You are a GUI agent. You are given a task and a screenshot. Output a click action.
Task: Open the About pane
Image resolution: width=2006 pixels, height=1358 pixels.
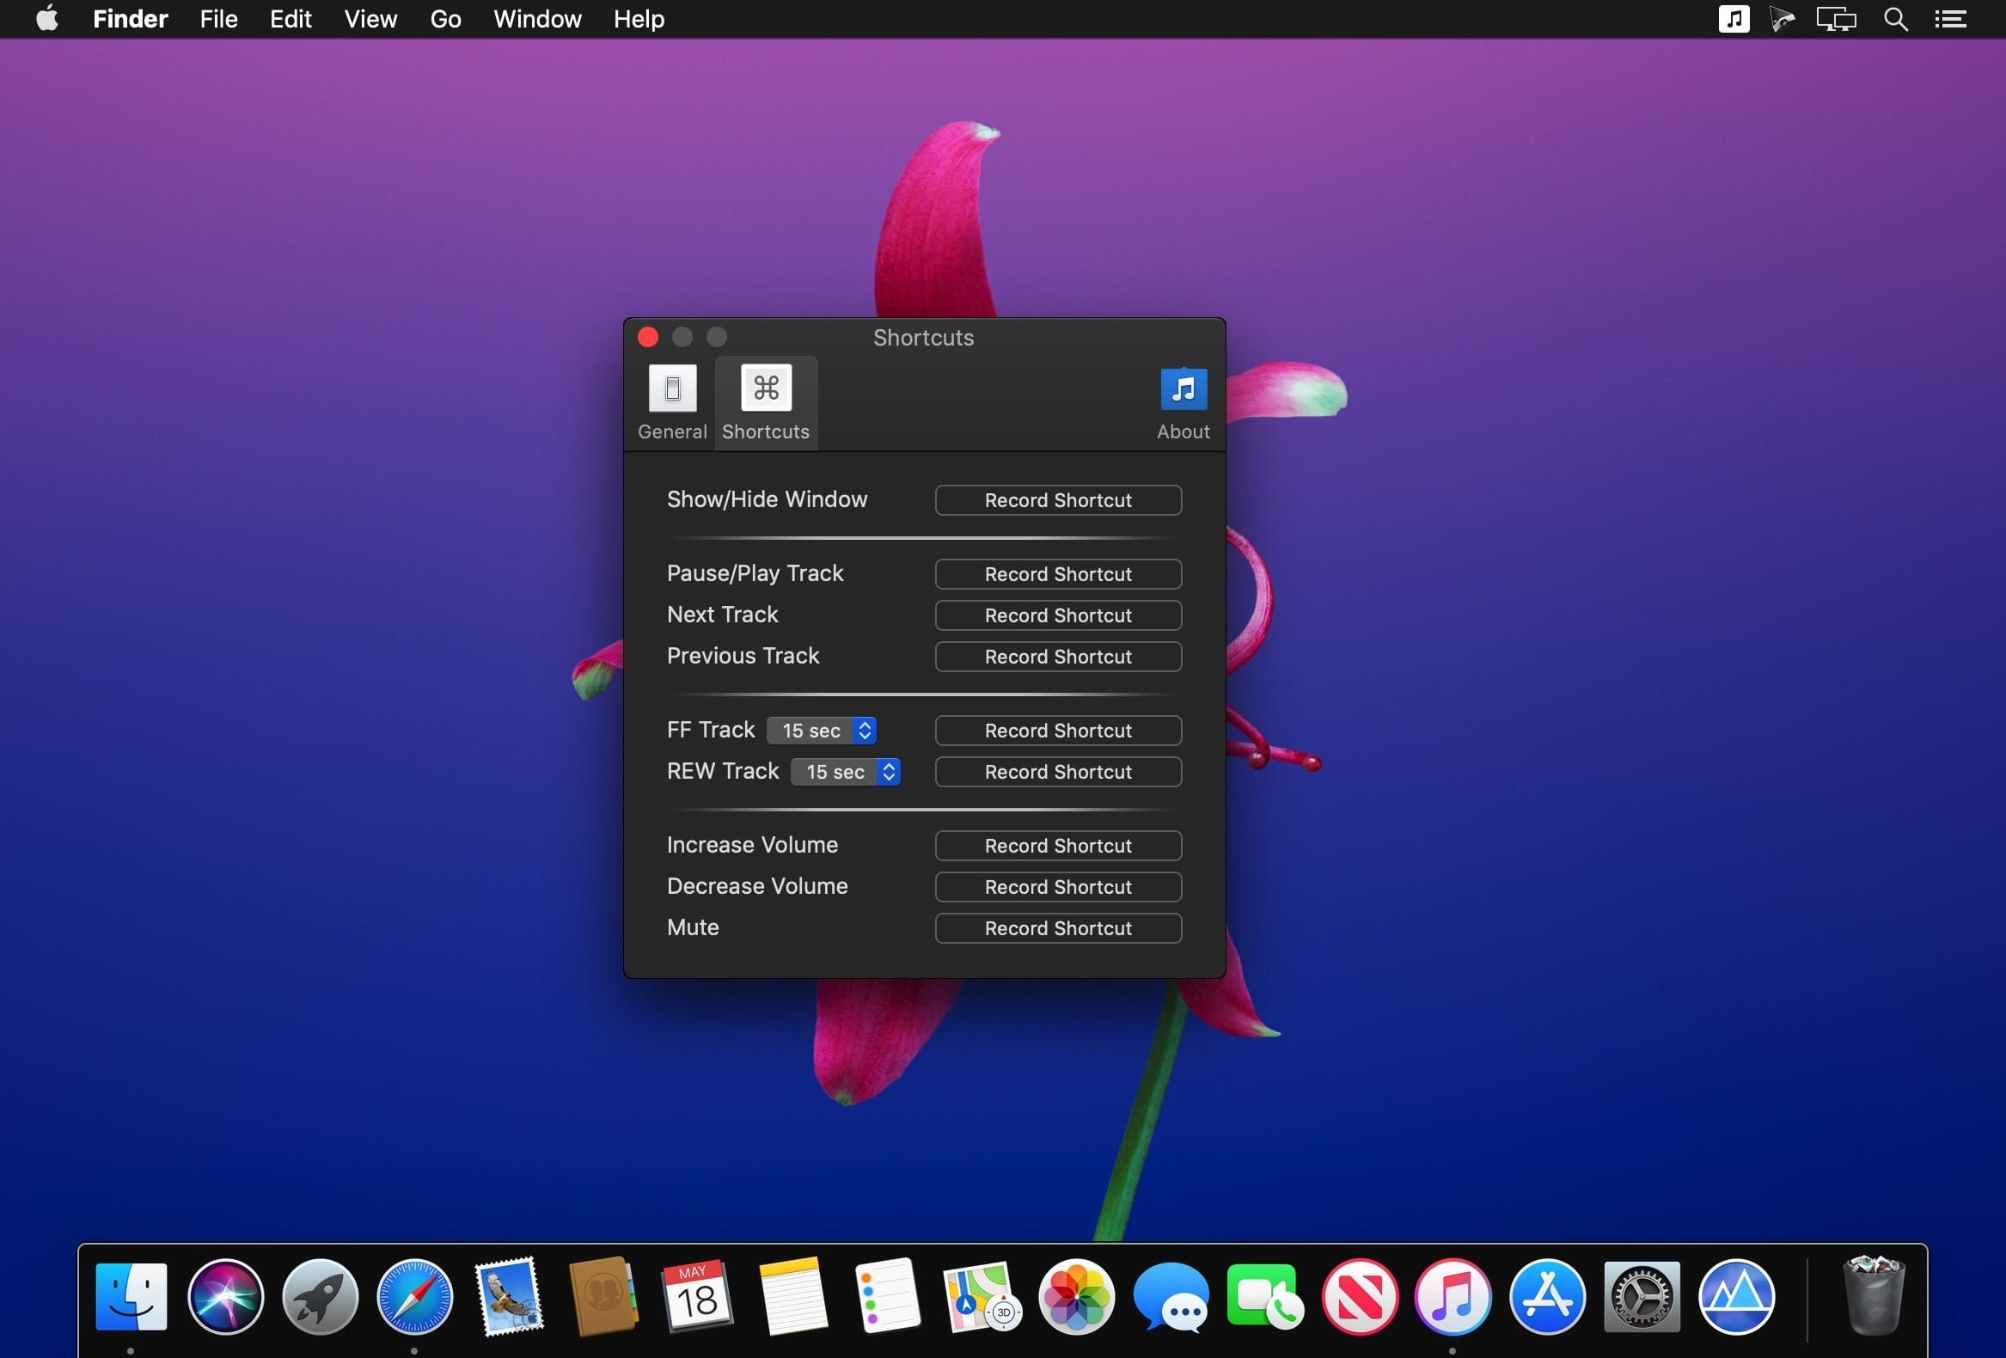pos(1183,403)
